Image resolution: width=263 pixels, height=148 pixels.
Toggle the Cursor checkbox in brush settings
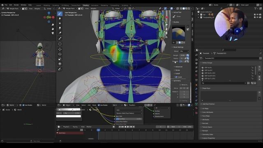[x=176, y=77]
